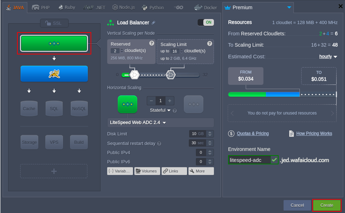Add a Build node
This screenshot has height=213, width=345.
(79, 142)
